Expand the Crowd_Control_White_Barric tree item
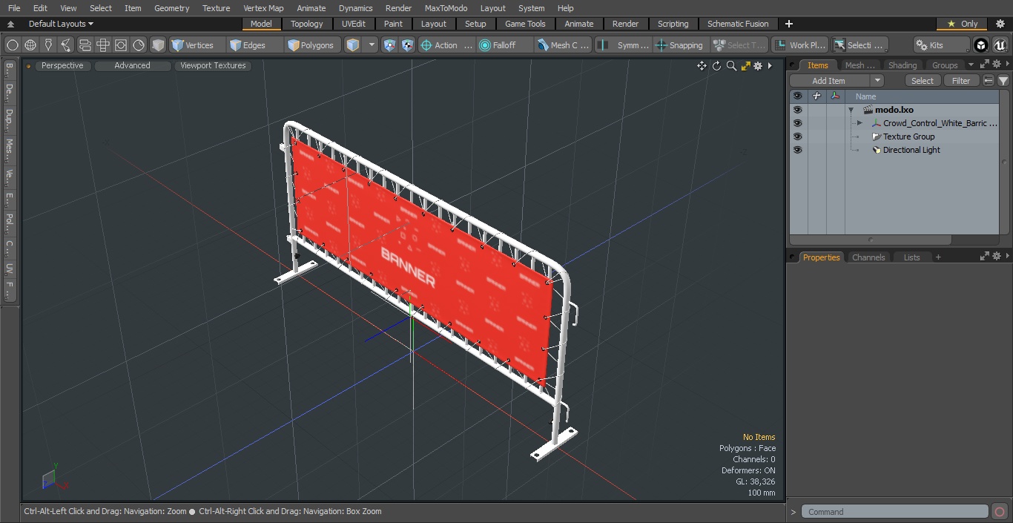The width and height of the screenshot is (1013, 523). [x=859, y=123]
